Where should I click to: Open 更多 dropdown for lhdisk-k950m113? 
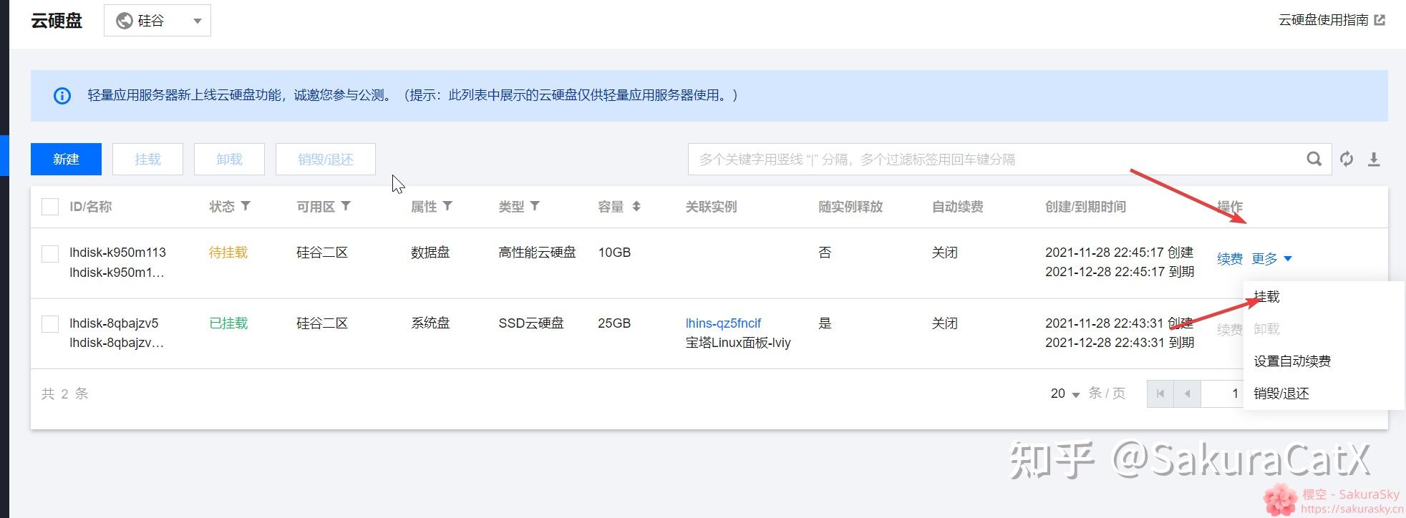[x=1271, y=258]
